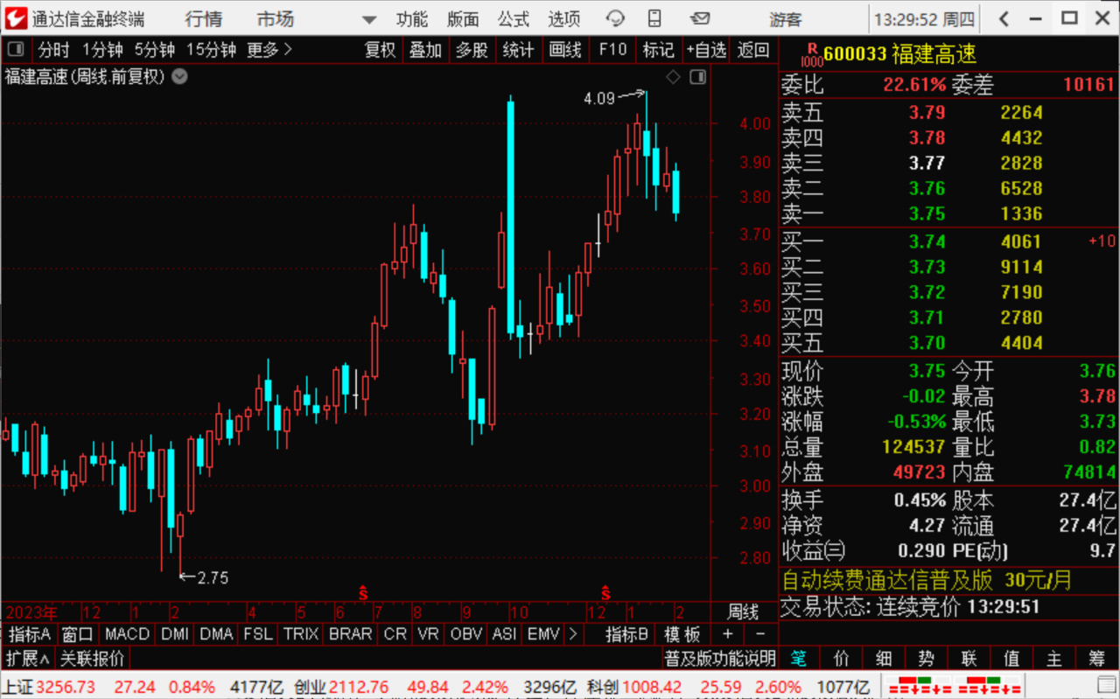This screenshot has width=1120, height=699.
Task: Open the 行情 menu
Action: click(203, 18)
